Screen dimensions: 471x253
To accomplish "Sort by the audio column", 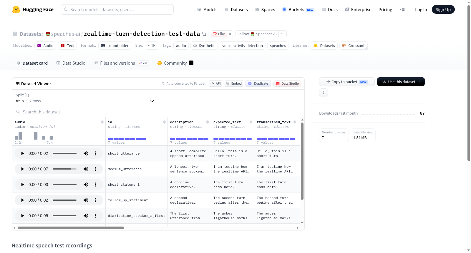I will pos(102,122).
